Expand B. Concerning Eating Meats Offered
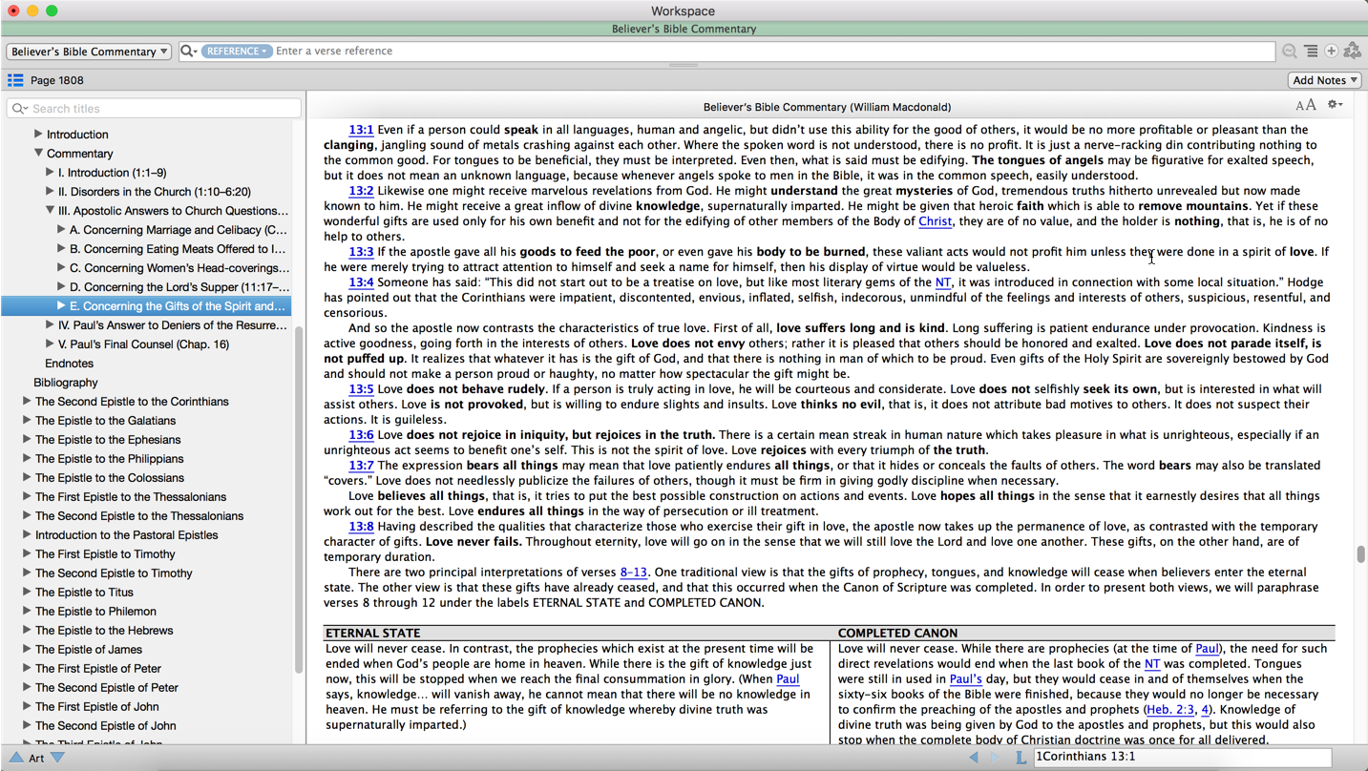Viewport: 1368px width, 771px height. 61,248
